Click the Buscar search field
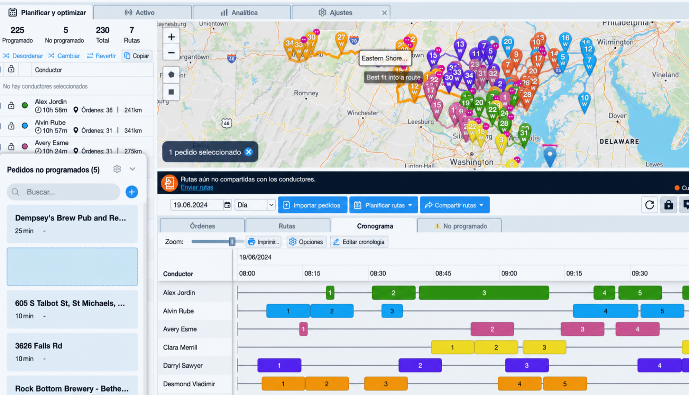This screenshot has height=395, width=689. pyautogui.click(x=63, y=192)
